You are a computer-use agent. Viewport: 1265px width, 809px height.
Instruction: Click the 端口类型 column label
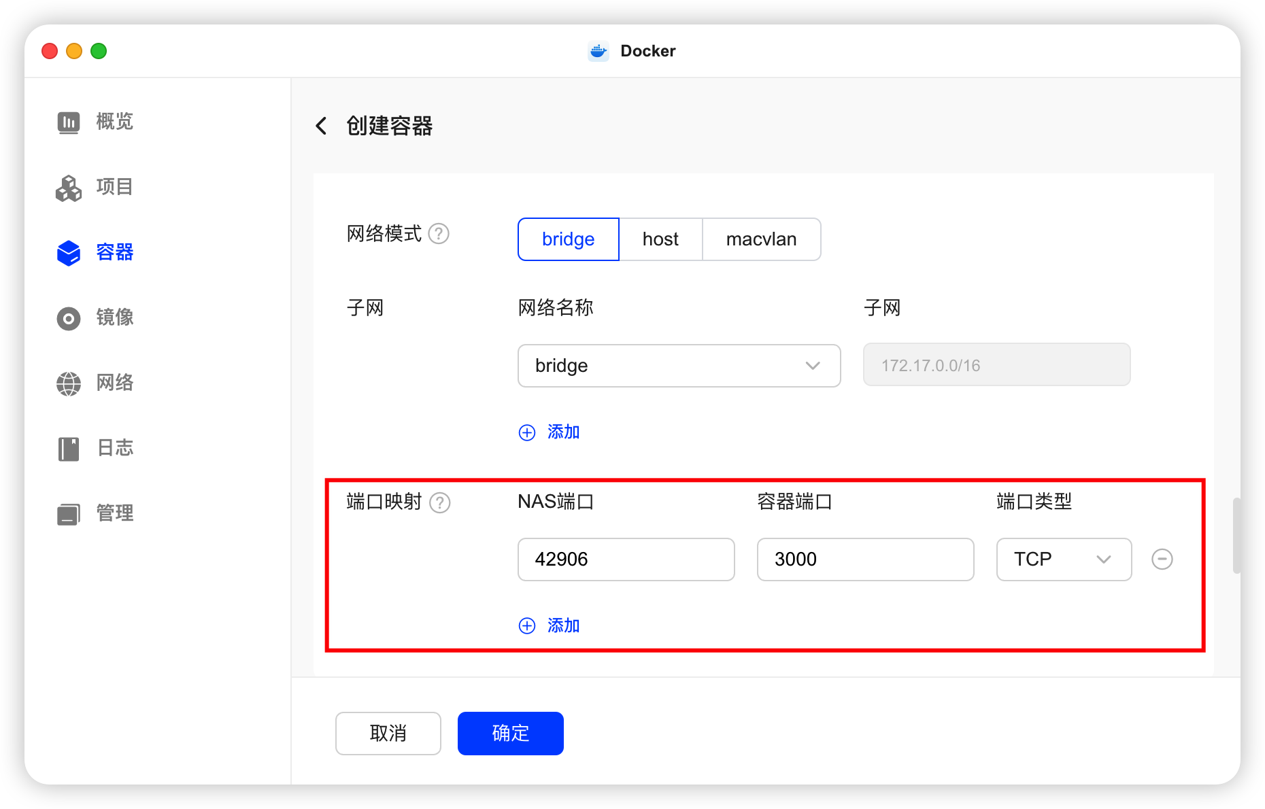coord(1034,502)
